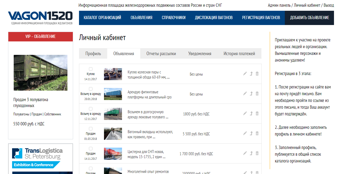The width and height of the screenshot is (345, 174).
Task: Click the 'Полувагоны | Продам | Собственник' category line
Action: [37, 114]
